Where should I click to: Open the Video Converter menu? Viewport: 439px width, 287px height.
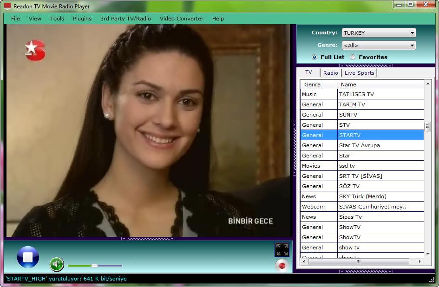[x=182, y=19]
